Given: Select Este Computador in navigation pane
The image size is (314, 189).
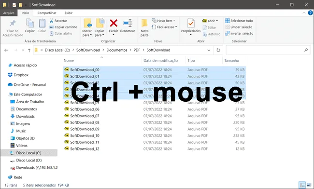Looking at the screenshot, I should 25,94.
